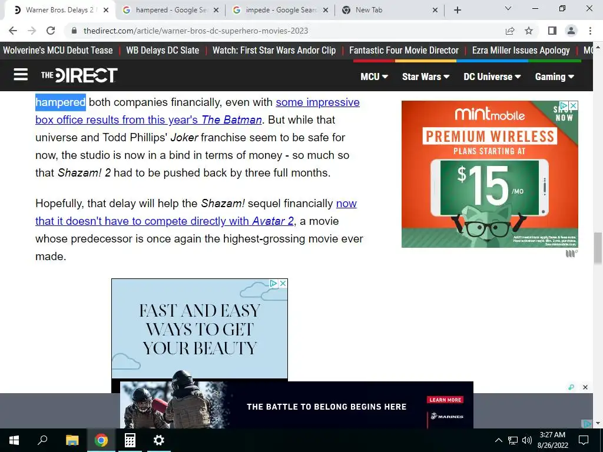Close the New Tab tab
Image resolution: width=603 pixels, height=452 pixels.
tap(435, 11)
